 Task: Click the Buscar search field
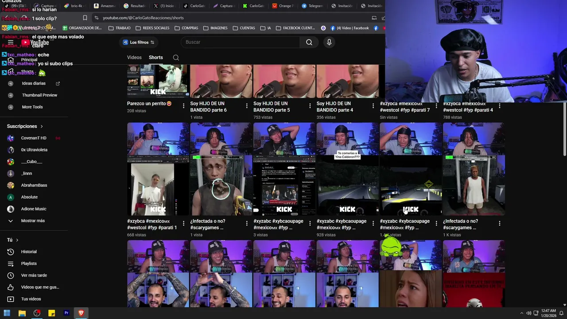tap(241, 42)
